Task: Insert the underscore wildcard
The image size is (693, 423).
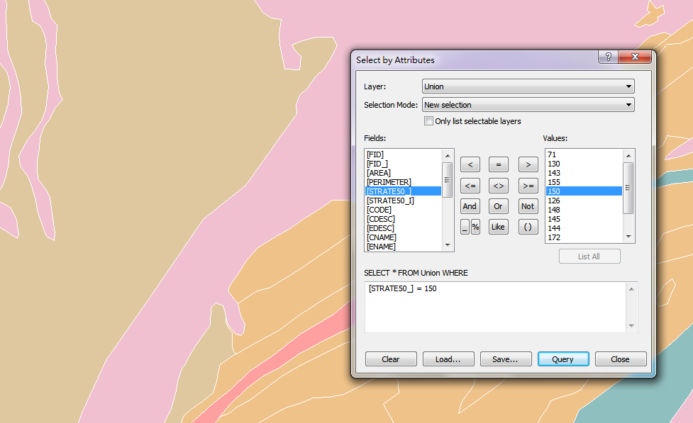Action: [465, 227]
